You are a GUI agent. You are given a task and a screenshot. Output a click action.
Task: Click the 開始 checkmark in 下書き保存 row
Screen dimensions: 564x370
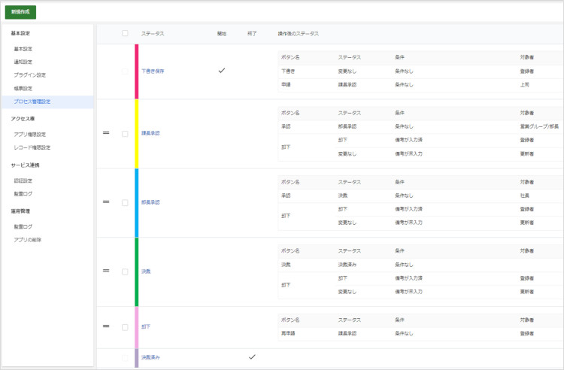222,71
